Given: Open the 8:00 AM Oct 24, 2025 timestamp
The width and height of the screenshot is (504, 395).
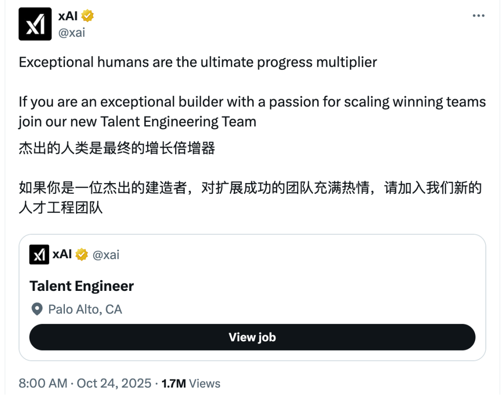Looking at the screenshot, I should 85,383.
